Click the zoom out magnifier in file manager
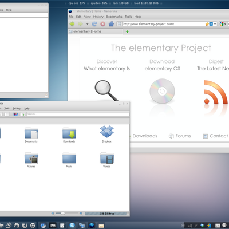The image size is (229, 229). coord(53,214)
